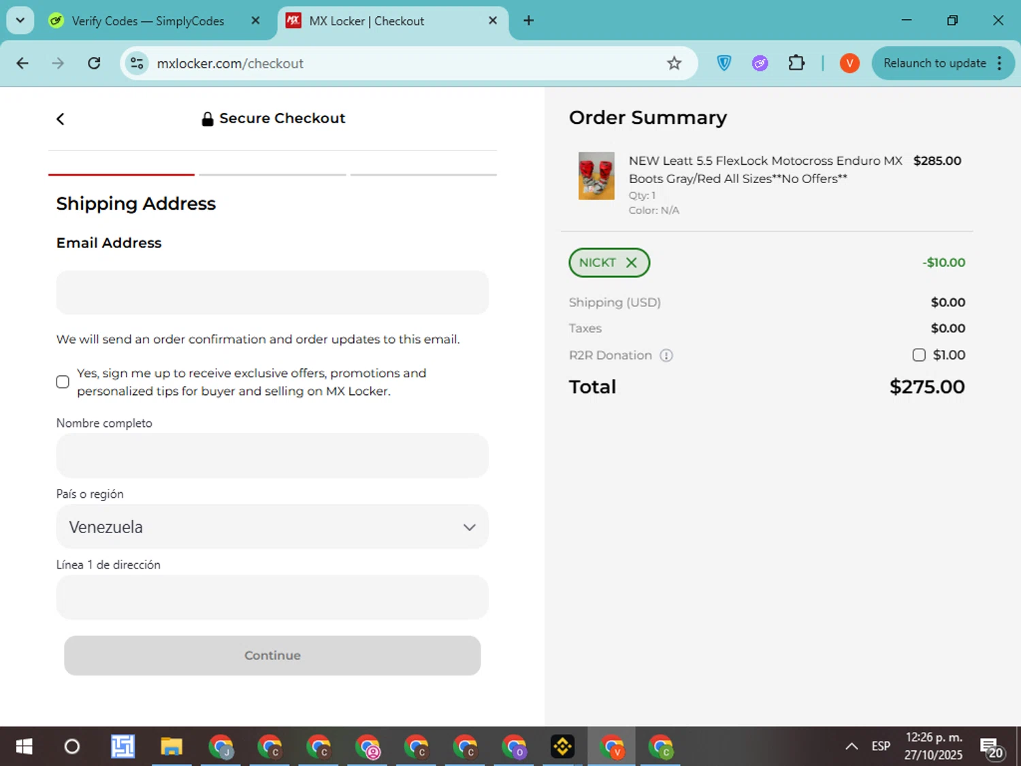The width and height of the screenshot is (1021, 766).
Task: Click the browser back arrow
Action: (22, 63)
